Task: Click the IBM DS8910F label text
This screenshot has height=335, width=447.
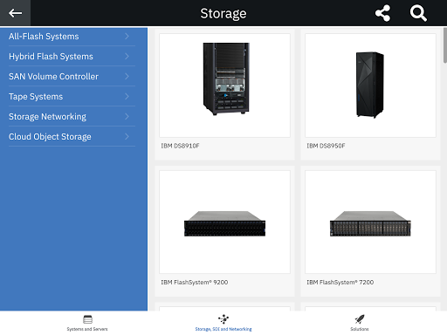Action: click(x=180, y=146)
